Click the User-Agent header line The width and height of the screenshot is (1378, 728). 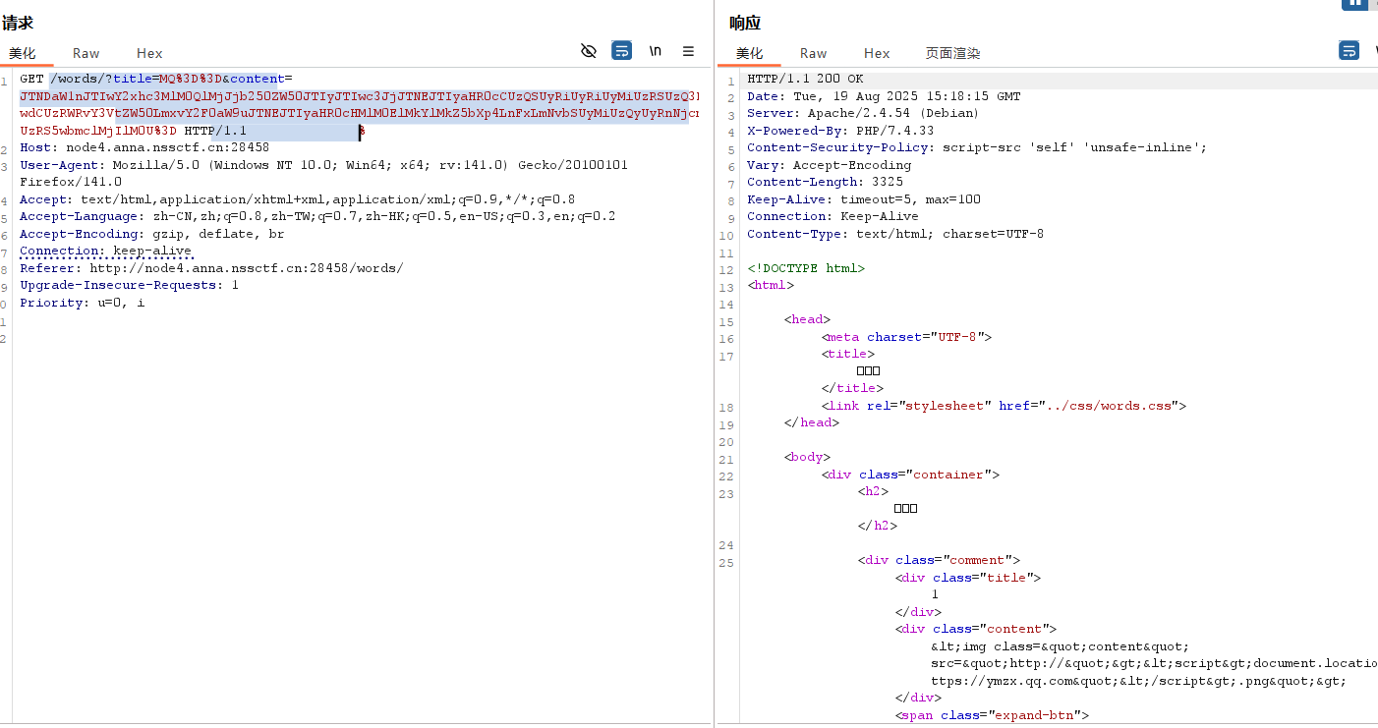[x=323, y=165]
